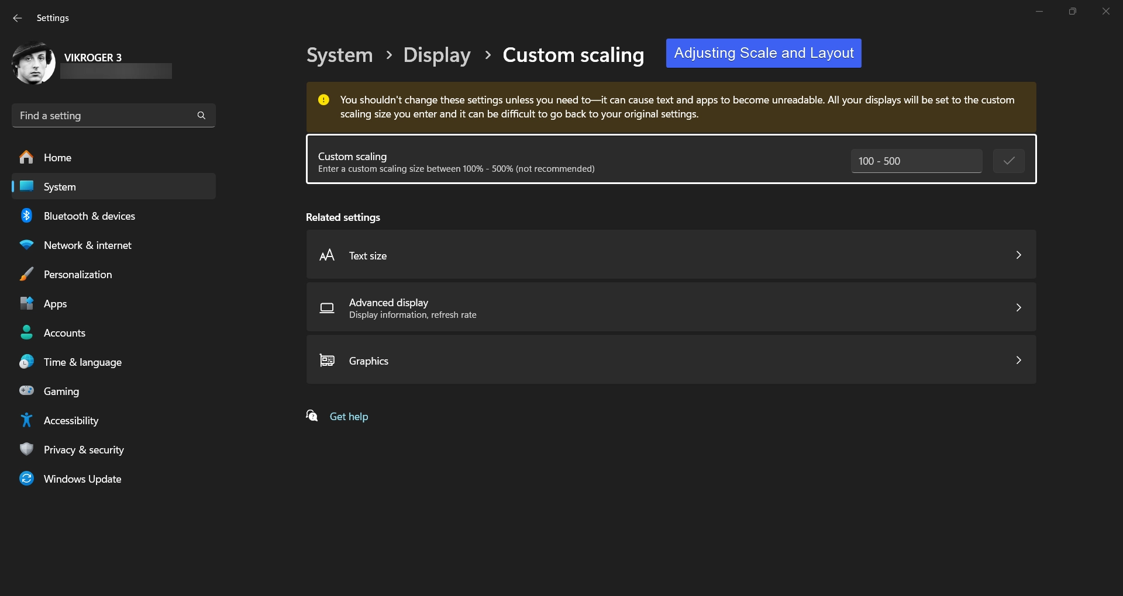Screen dimensions: 1123x596
Task: Open Time & language settings
Action: point(113,362)
